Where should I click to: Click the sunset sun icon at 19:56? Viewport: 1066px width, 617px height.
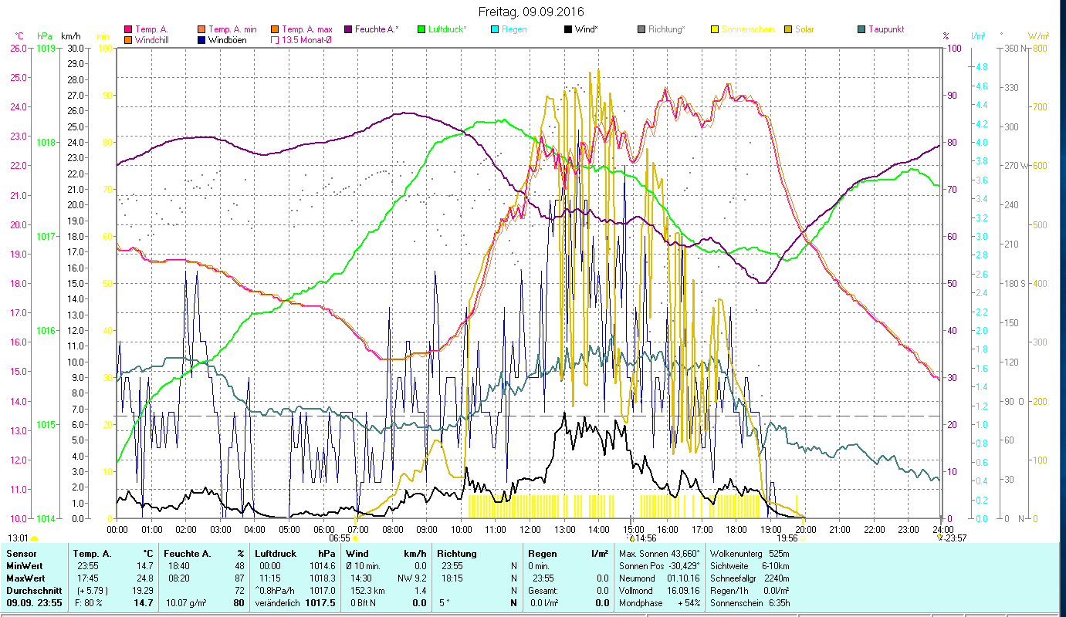pos(804,538)
